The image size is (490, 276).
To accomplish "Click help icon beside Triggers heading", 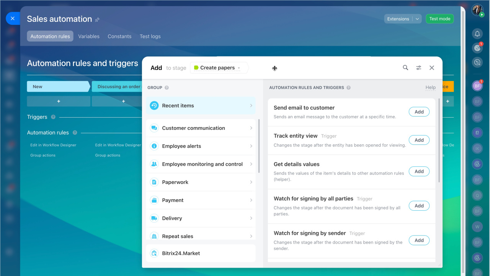I will (x=53, y=117).
